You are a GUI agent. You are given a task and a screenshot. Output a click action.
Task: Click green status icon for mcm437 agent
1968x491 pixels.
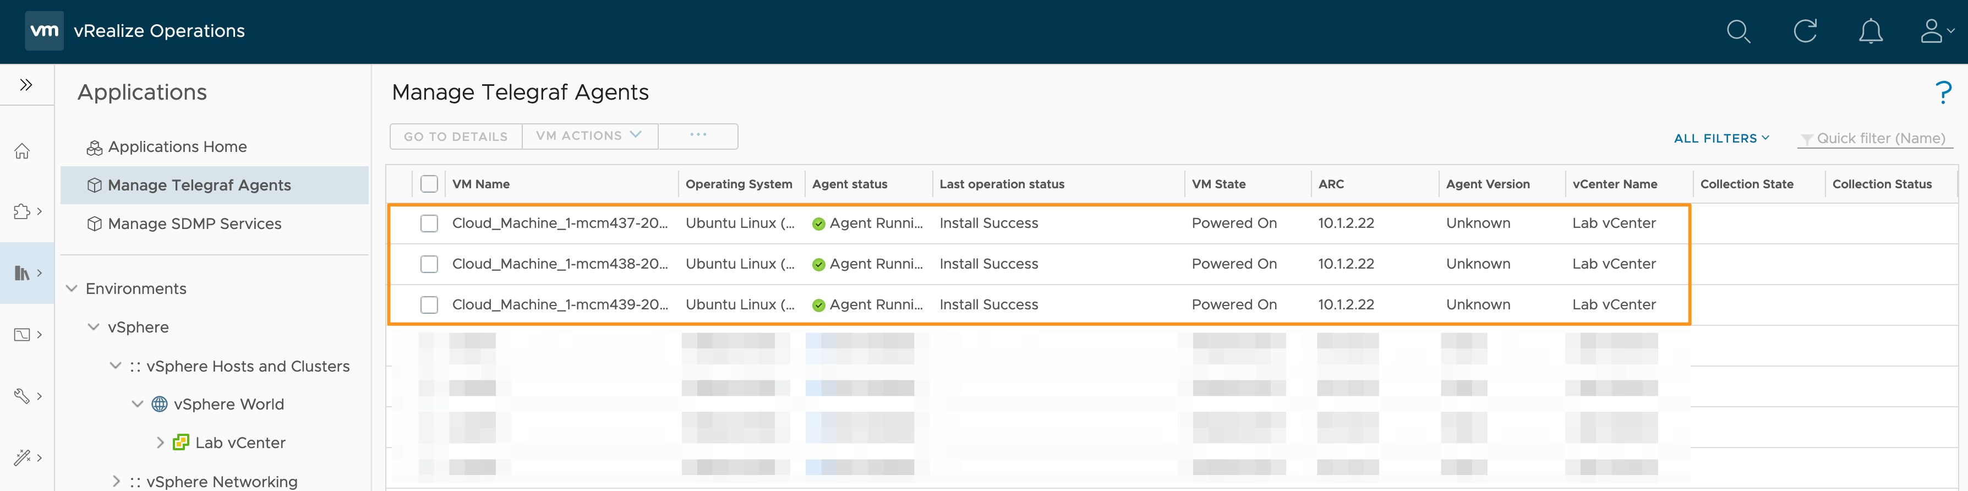click(819, 223)
